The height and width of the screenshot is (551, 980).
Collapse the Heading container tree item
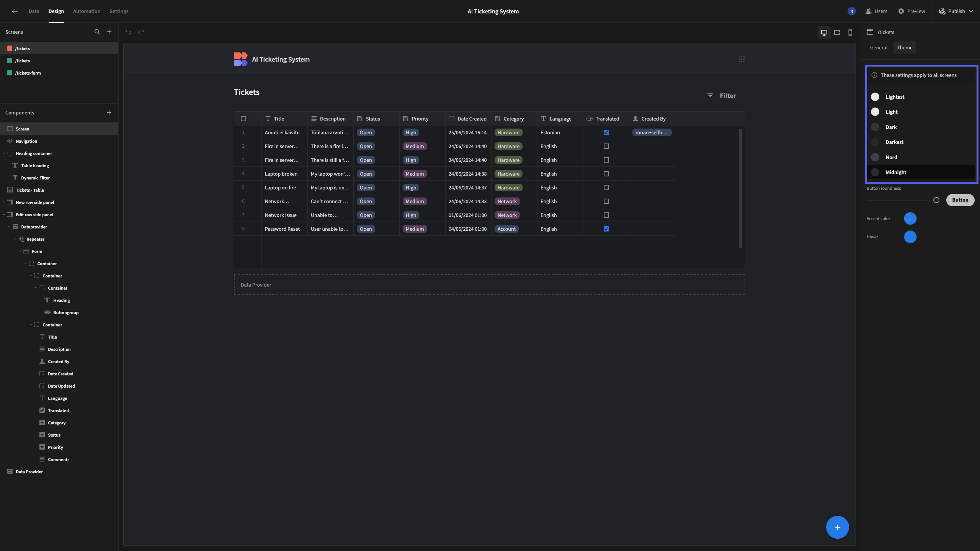tap(4, 153)
